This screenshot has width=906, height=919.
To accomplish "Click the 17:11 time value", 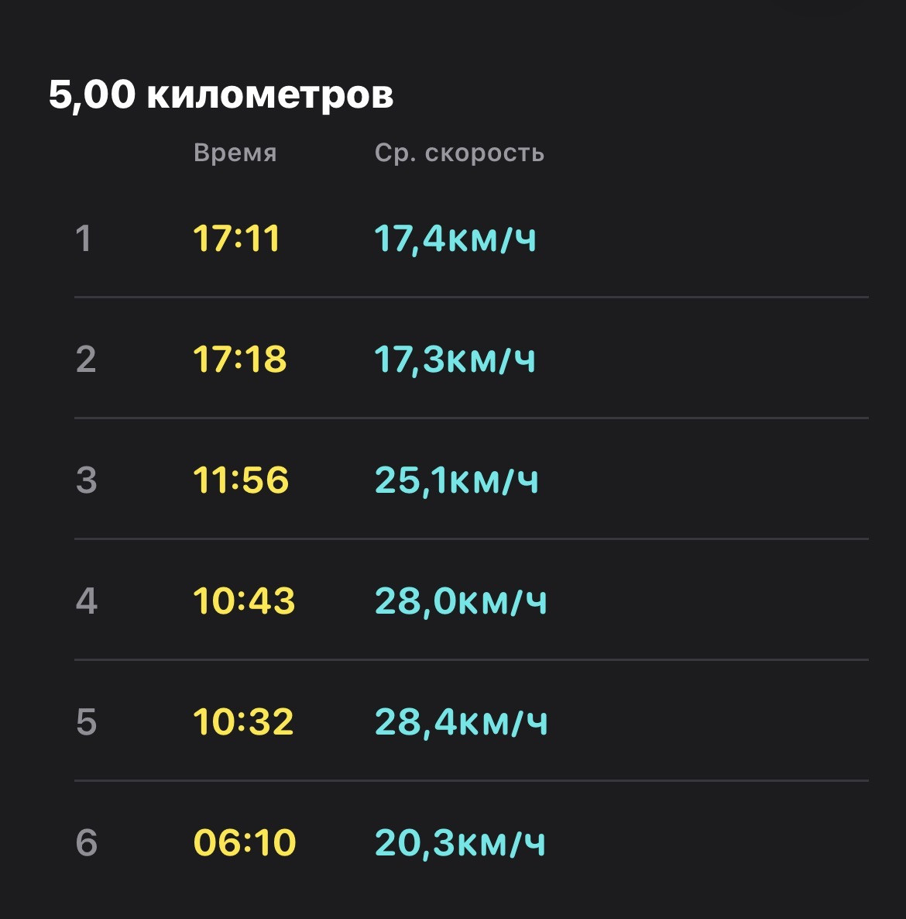I will pos(237,239).
